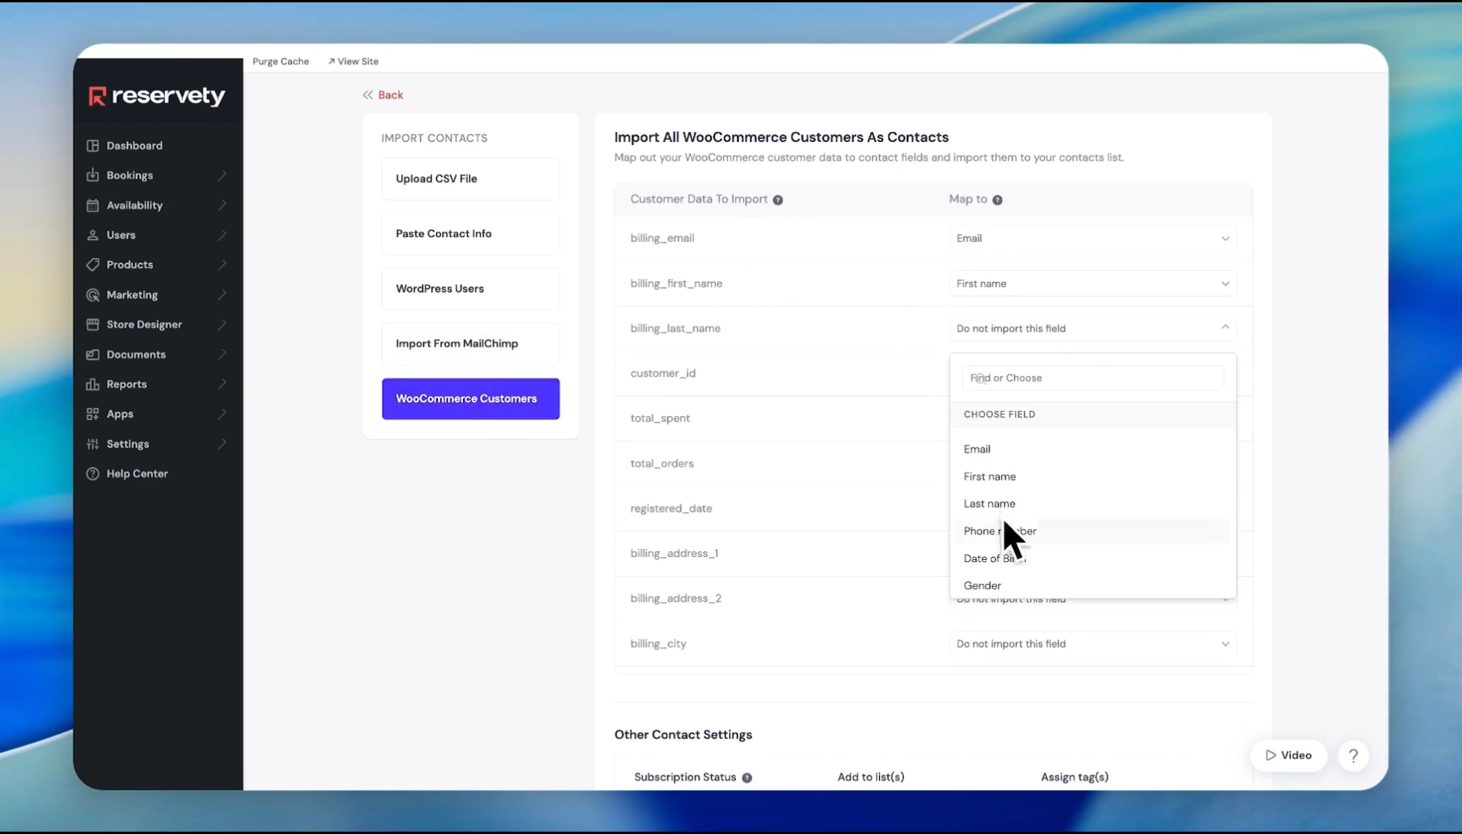Click the Bookings sidebar icon
The height and width of the screenshot is (834, 1462).
click(x=93, y=175)
